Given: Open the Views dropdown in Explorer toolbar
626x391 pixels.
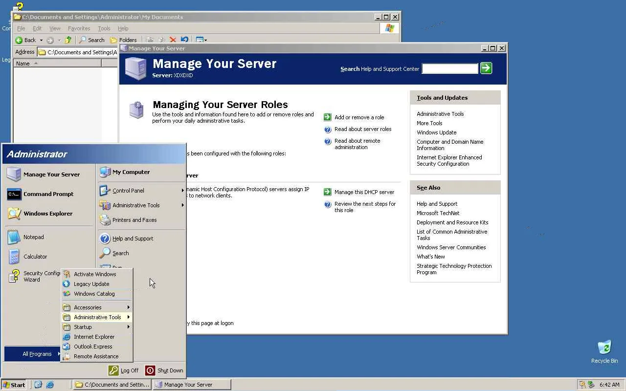Looking at the screenshot, I should (x=201, y=40).
